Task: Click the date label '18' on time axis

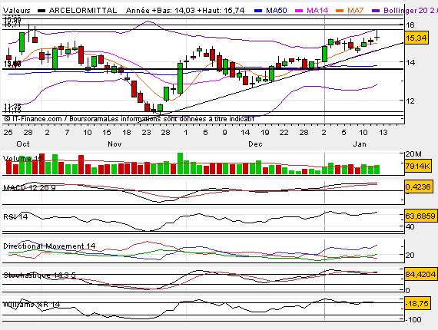Action: (127, 133)
